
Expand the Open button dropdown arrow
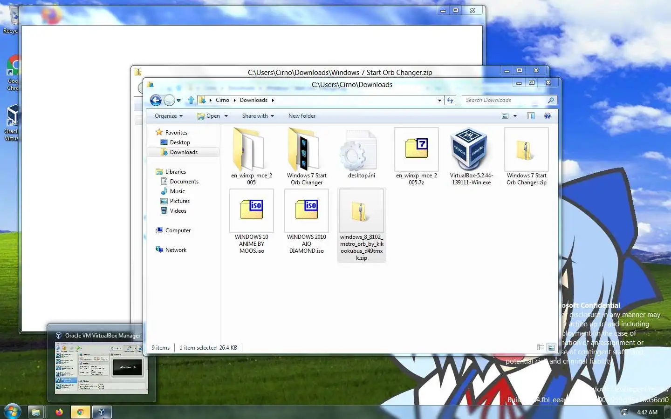pyautogui.click(x=226, y=116)
